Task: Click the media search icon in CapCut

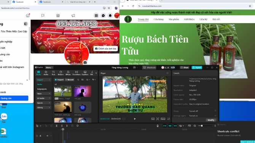Action: (78, 80)
